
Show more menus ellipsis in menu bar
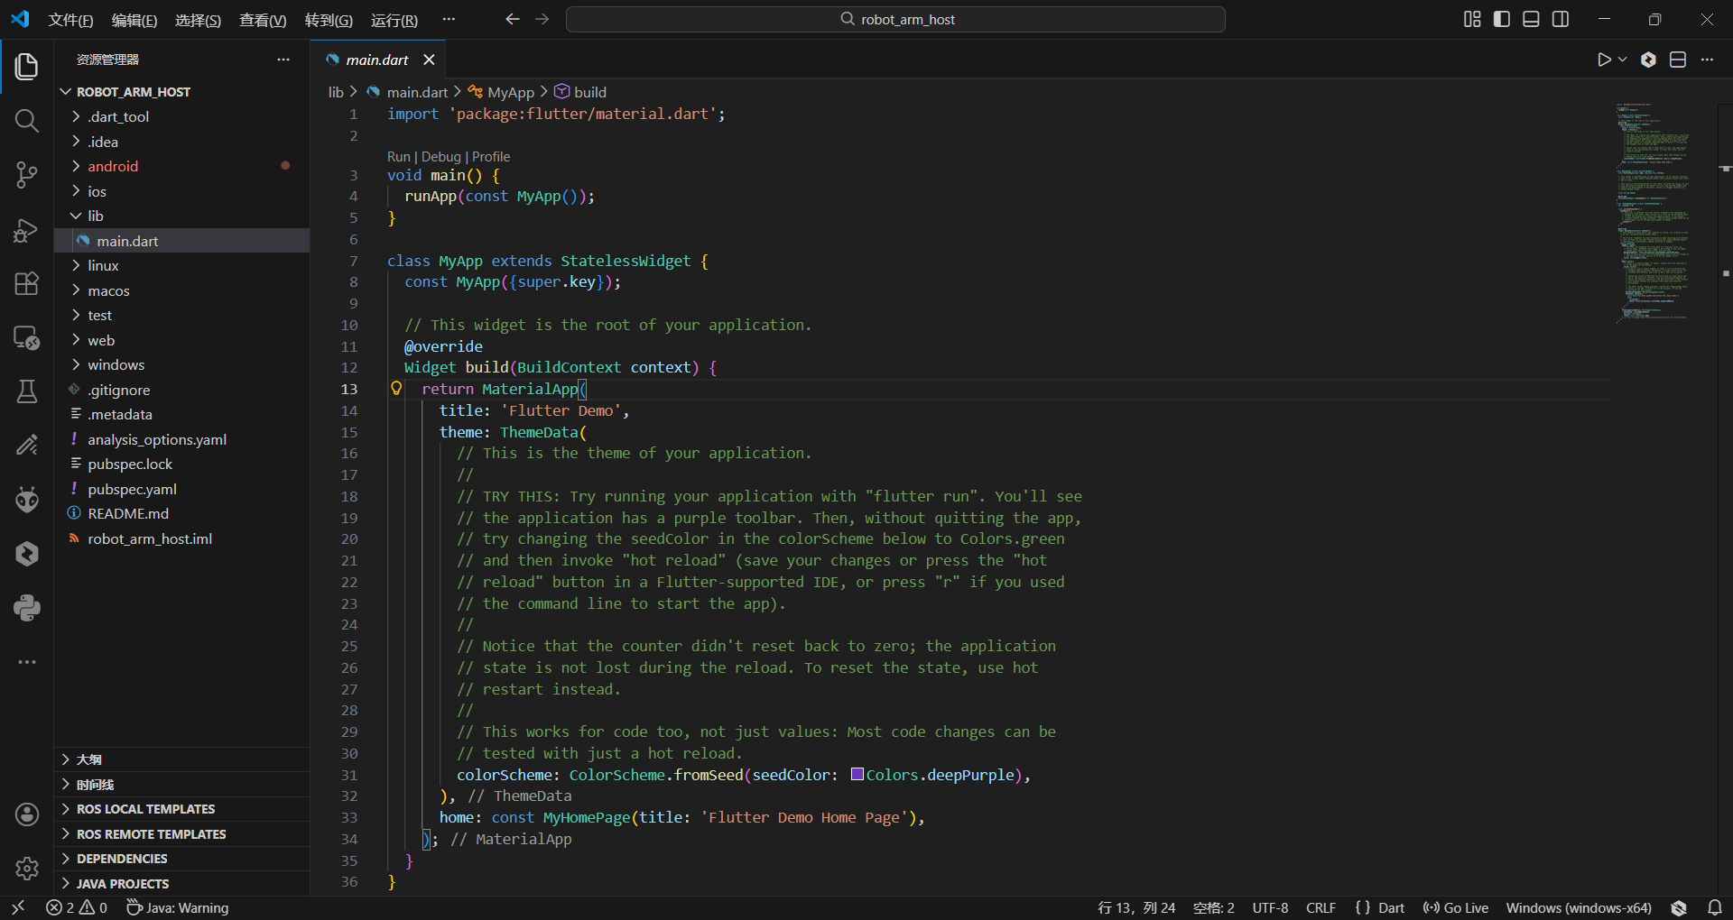pyautogui.click(x=449, y=19)
